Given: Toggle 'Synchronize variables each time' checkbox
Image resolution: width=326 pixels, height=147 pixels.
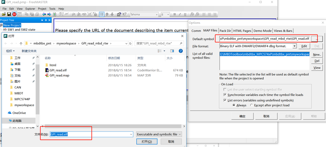Looking at the screenshot, I should [x=225, y=95].
